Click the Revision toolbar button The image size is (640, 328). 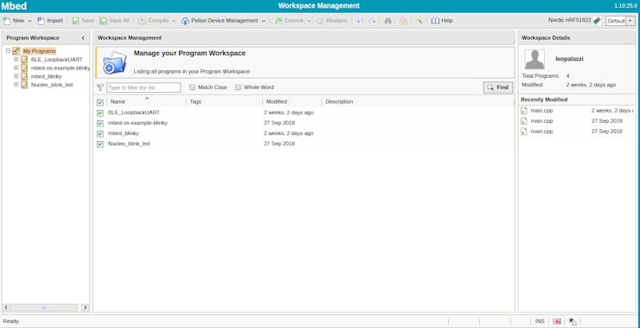pyautogui.click(x=332, y=21)
